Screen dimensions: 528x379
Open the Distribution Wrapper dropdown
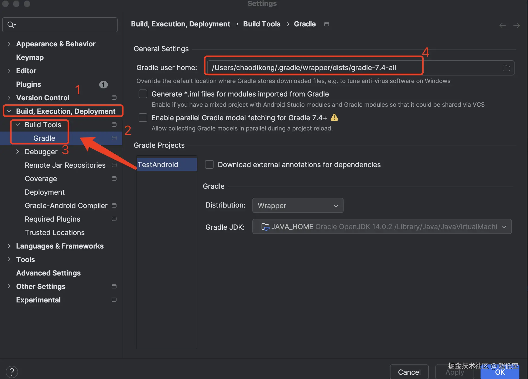pyautogui.click(x=298, y=205)
